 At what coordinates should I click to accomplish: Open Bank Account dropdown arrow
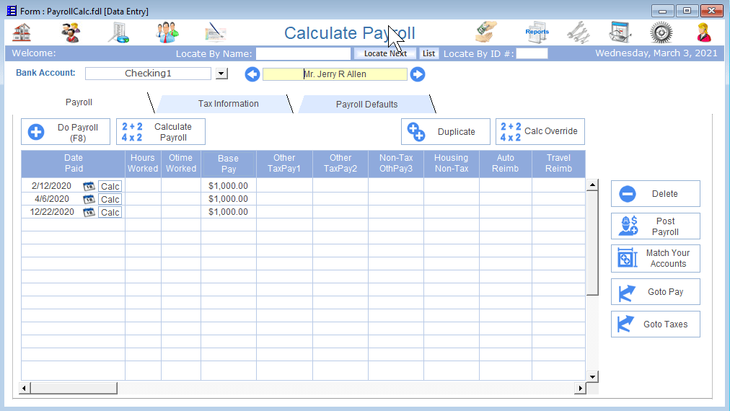[221, 74]
